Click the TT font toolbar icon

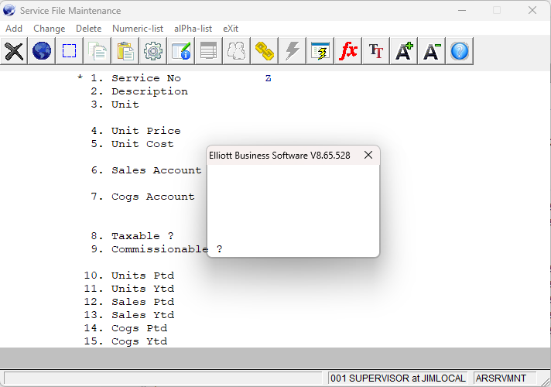(376, 52)
